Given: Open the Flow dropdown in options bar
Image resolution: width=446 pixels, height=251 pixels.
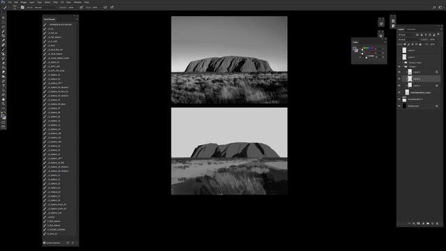Looking at the screenshot, I should pos(100,8).
